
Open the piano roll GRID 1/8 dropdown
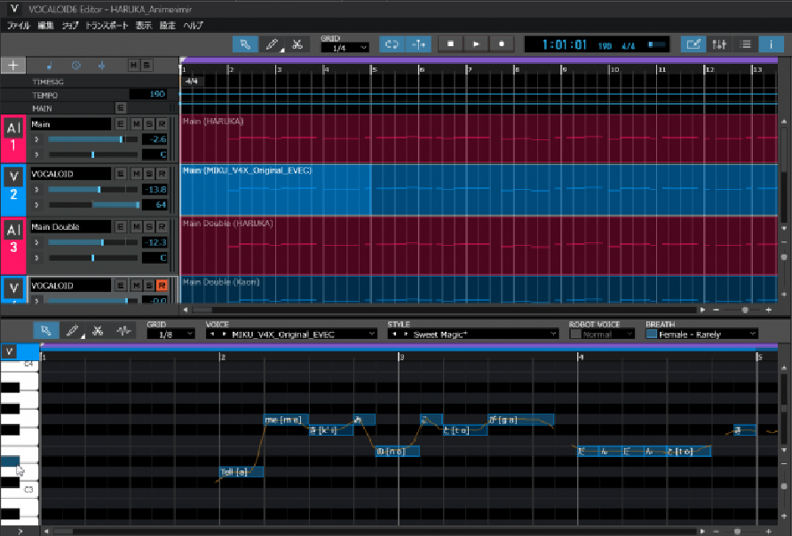pyautogui.click(x=170, y=335)
